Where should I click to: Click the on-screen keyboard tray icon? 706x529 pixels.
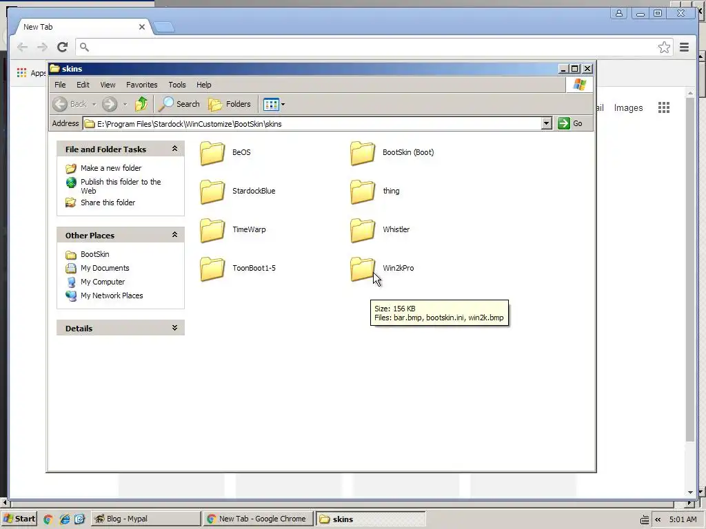[x=645, y=519]
